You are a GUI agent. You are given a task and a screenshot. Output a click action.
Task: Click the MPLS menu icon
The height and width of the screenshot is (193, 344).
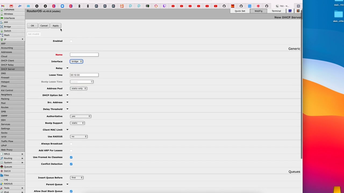pyautogui.click(x=2, y=154)
